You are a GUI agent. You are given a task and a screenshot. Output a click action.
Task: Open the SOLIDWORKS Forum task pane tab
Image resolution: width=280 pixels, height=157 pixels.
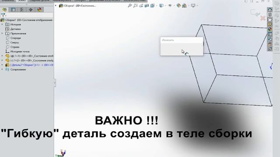270,39
